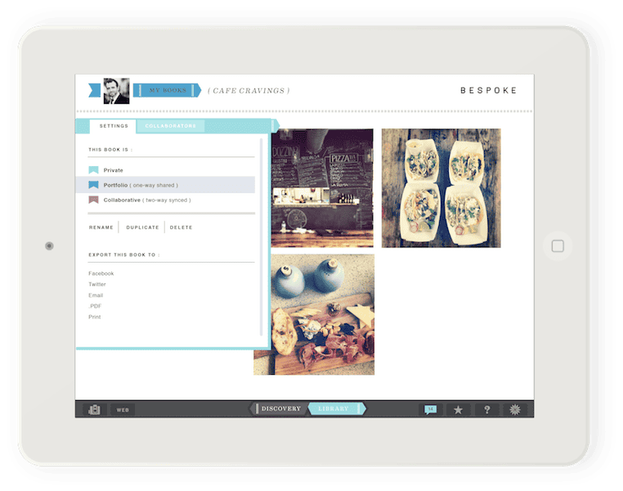
Task: Open help with the question mark icon
Action: [x=486, y=409]
